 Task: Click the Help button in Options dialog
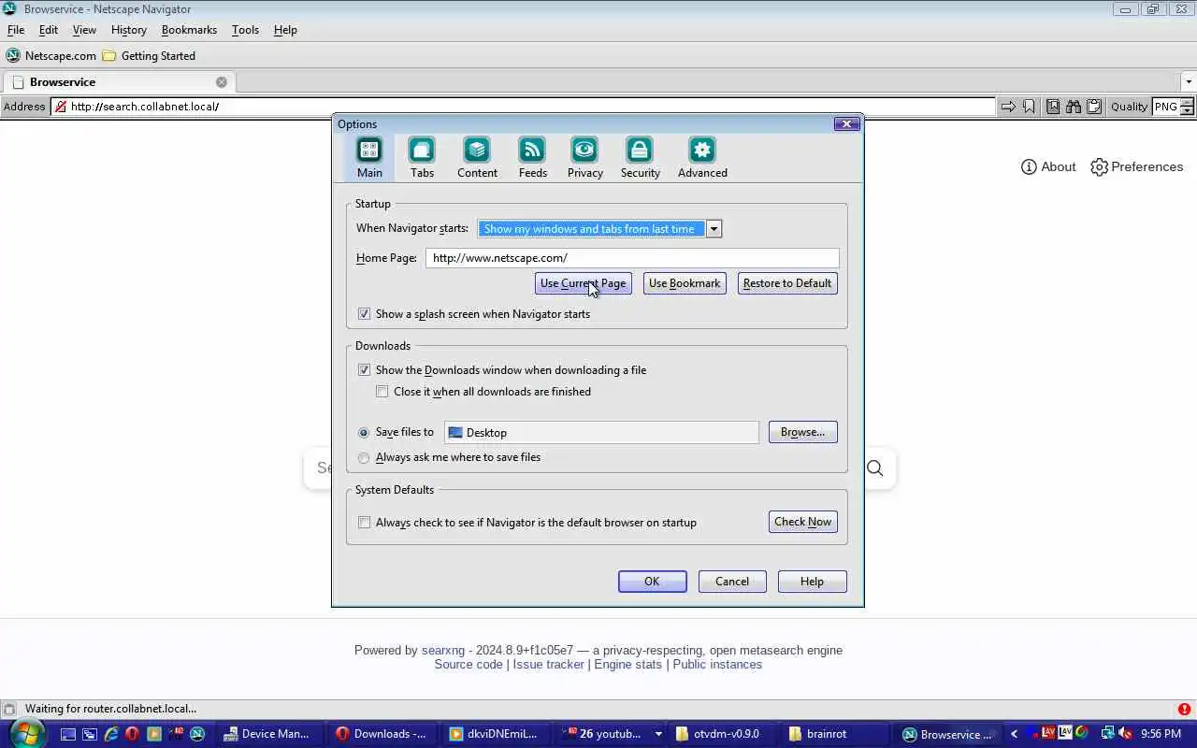(x=812, y=582)
